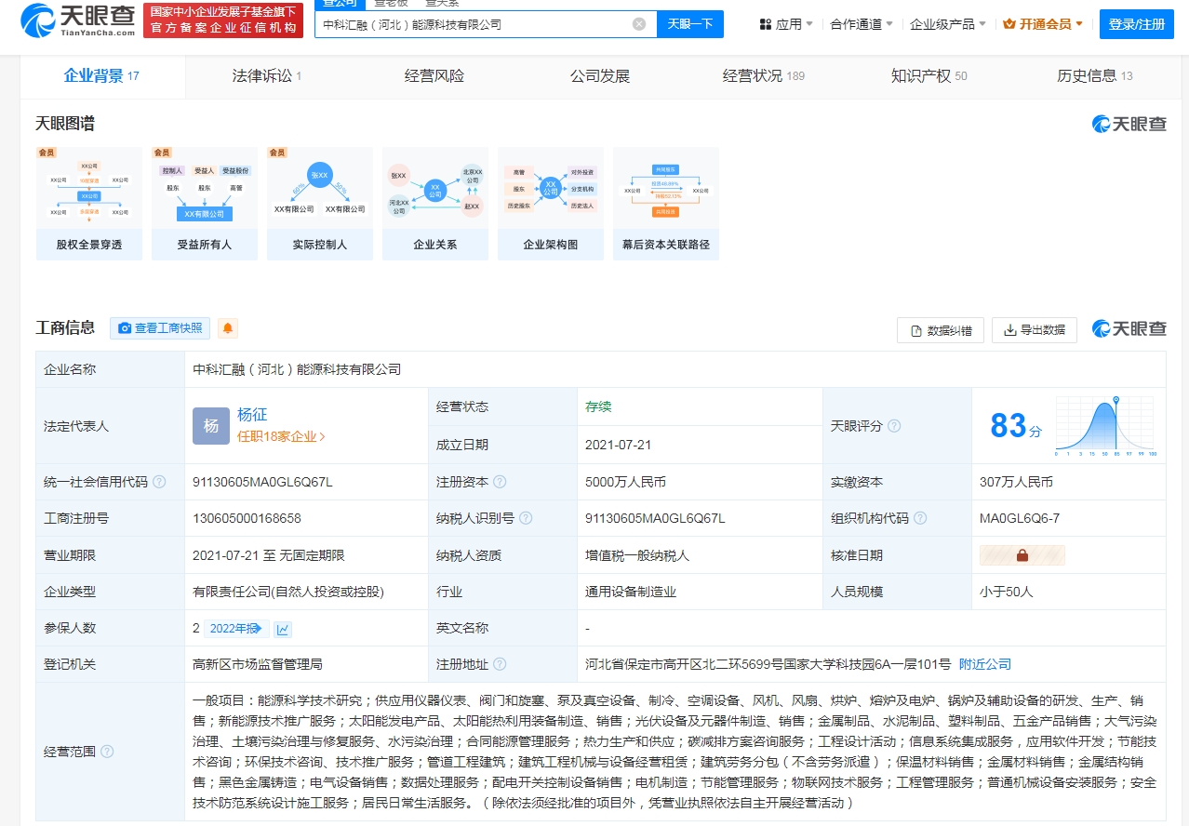This screenshot has width=1189, height=826.
Task: Click the 高新区市场监督管理局 registration authority
Action: (258, 664)
